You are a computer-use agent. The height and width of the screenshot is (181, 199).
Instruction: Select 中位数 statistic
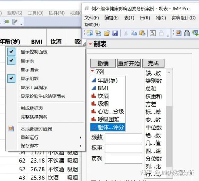[153, 128]
